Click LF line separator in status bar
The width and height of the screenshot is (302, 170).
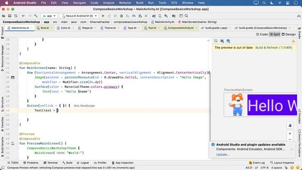coord(256,168)
